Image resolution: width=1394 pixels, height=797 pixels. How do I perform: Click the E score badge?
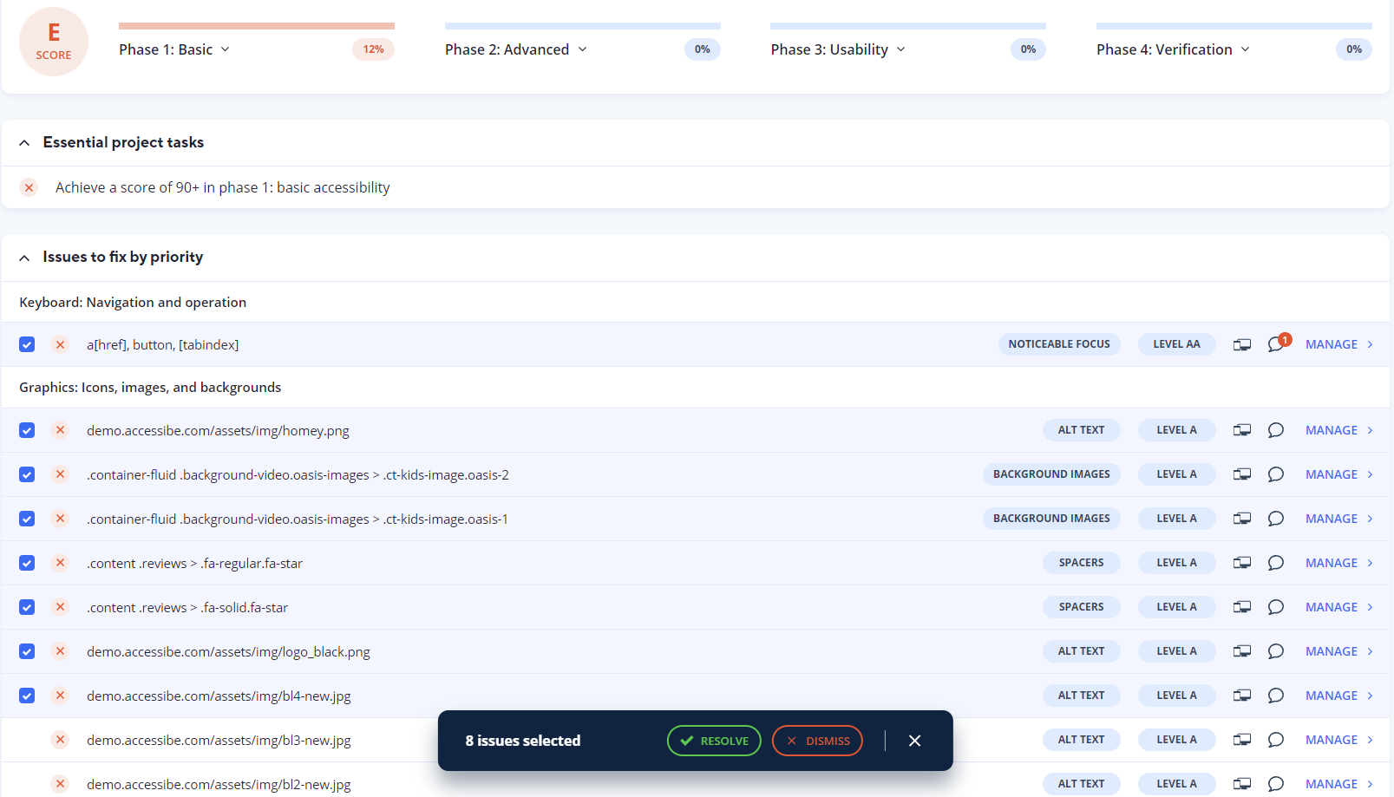pos(54,42)
